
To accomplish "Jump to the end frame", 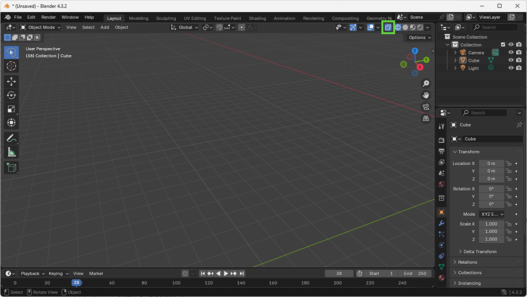I will 242,273.
